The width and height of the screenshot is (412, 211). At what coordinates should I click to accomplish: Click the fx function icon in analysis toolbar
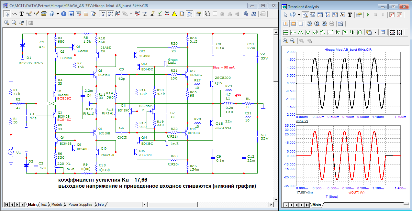[x=342, y=15]
